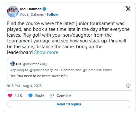The height and width of the screenshot is (116, 139).
Task: Click the Joel Dahmen display name
Action: 30,9
